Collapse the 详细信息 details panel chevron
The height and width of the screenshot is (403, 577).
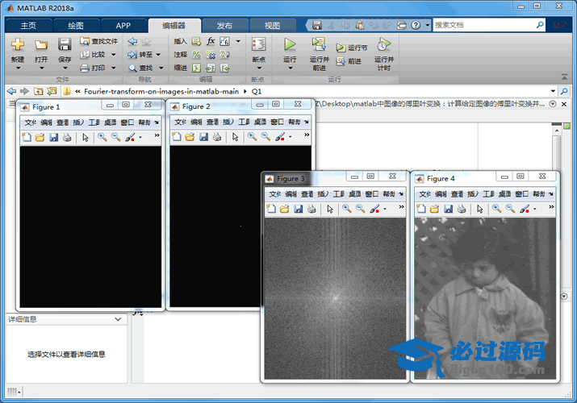coord(118,319)
